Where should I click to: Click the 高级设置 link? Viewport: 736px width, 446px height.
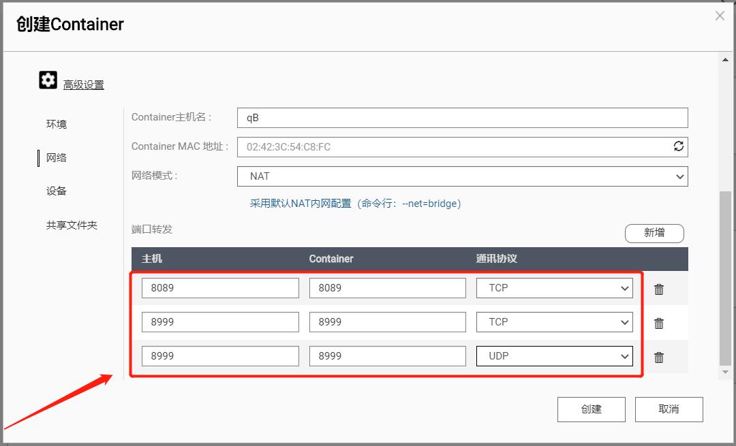pyautogui.click(x=84, y=85)
